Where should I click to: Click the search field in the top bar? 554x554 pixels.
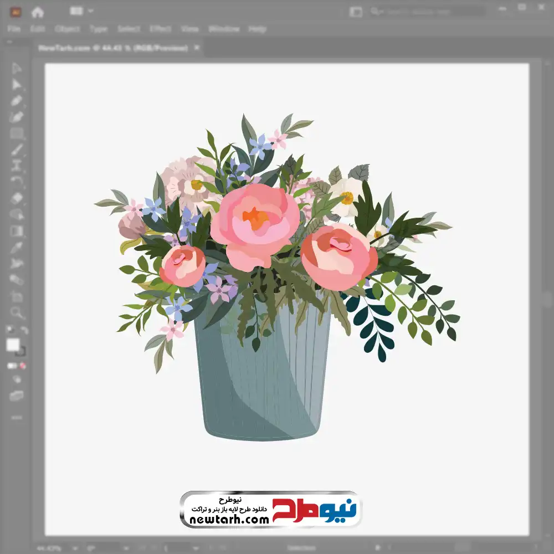coord(428,12)
